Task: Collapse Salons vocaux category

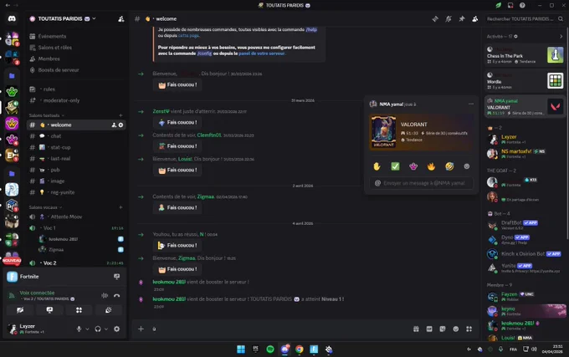Action: 45,207
